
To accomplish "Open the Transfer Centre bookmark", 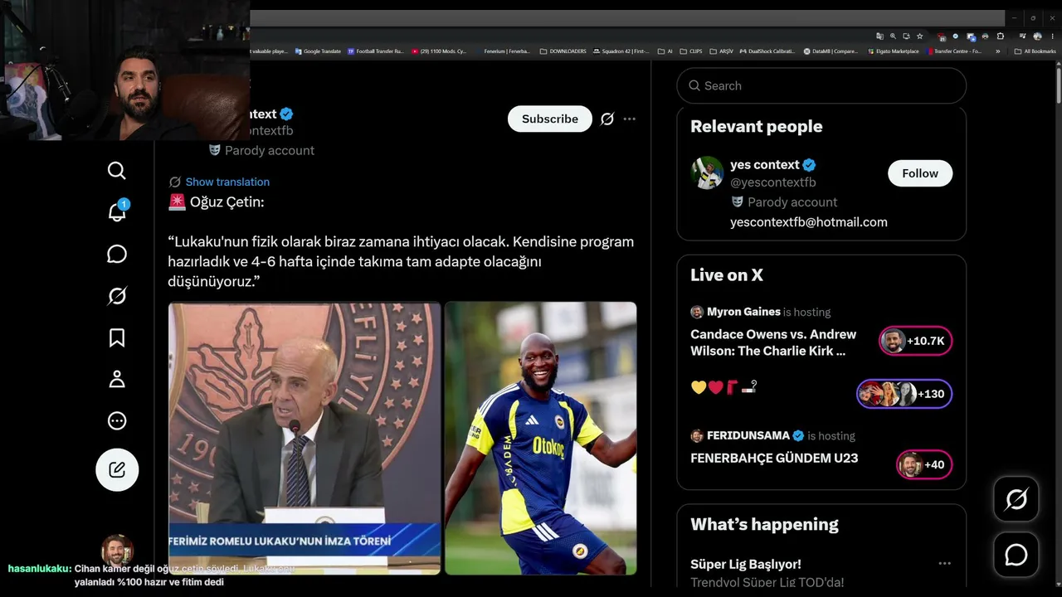I will point(953,51).
